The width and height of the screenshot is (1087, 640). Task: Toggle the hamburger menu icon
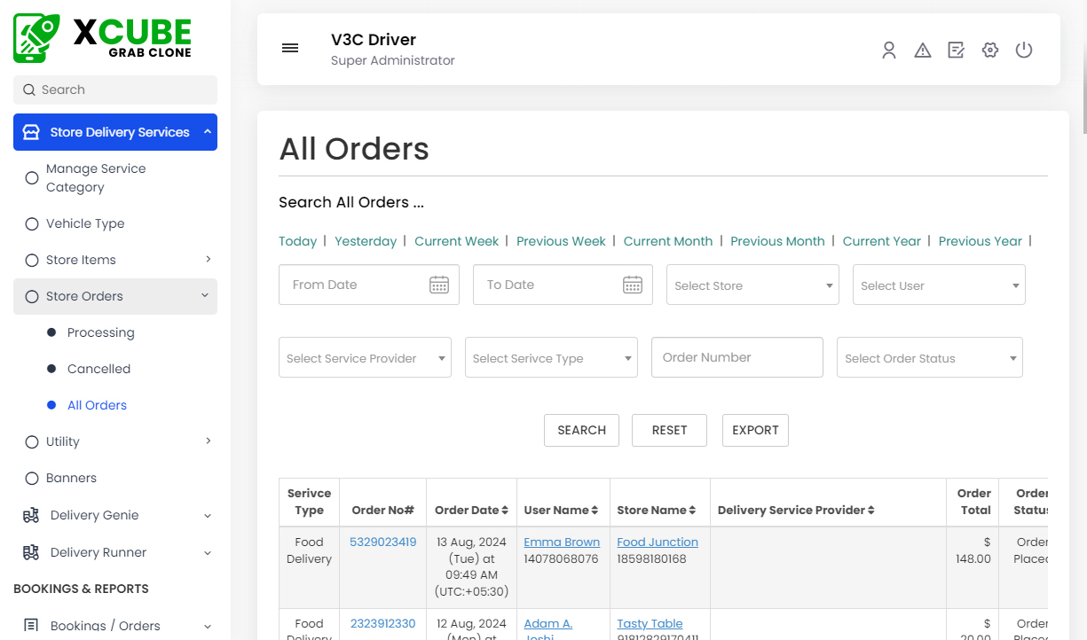[x=290, y=48]
